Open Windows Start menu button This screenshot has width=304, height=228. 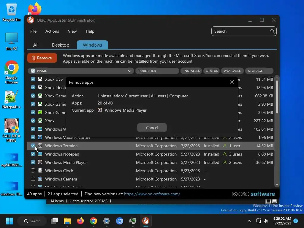coord(9,221)
